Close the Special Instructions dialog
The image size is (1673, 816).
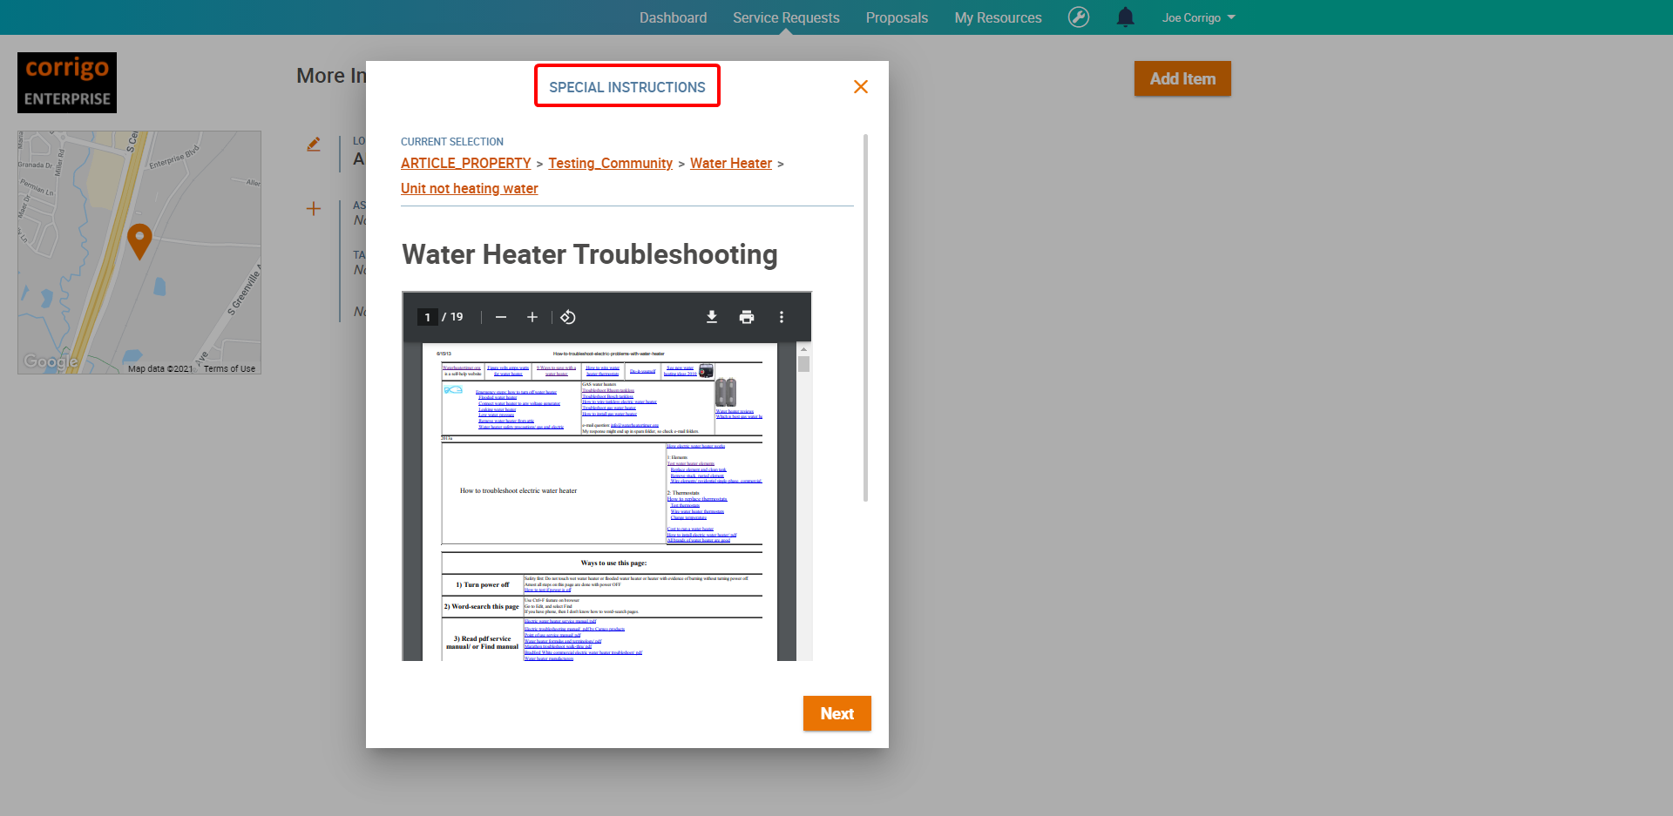pos(860,86)
